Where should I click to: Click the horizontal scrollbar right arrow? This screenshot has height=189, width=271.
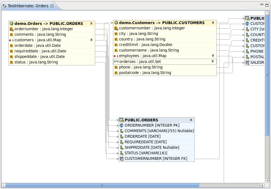click(x=262, y=185)
